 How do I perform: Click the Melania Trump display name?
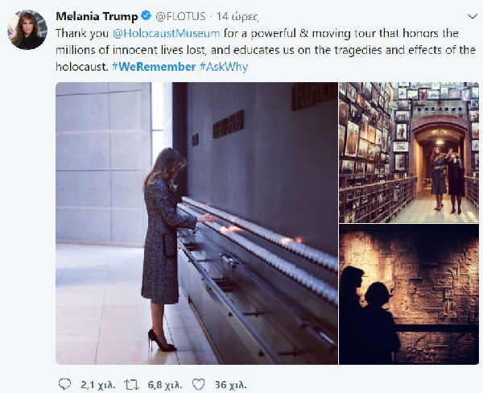(97, 16)
